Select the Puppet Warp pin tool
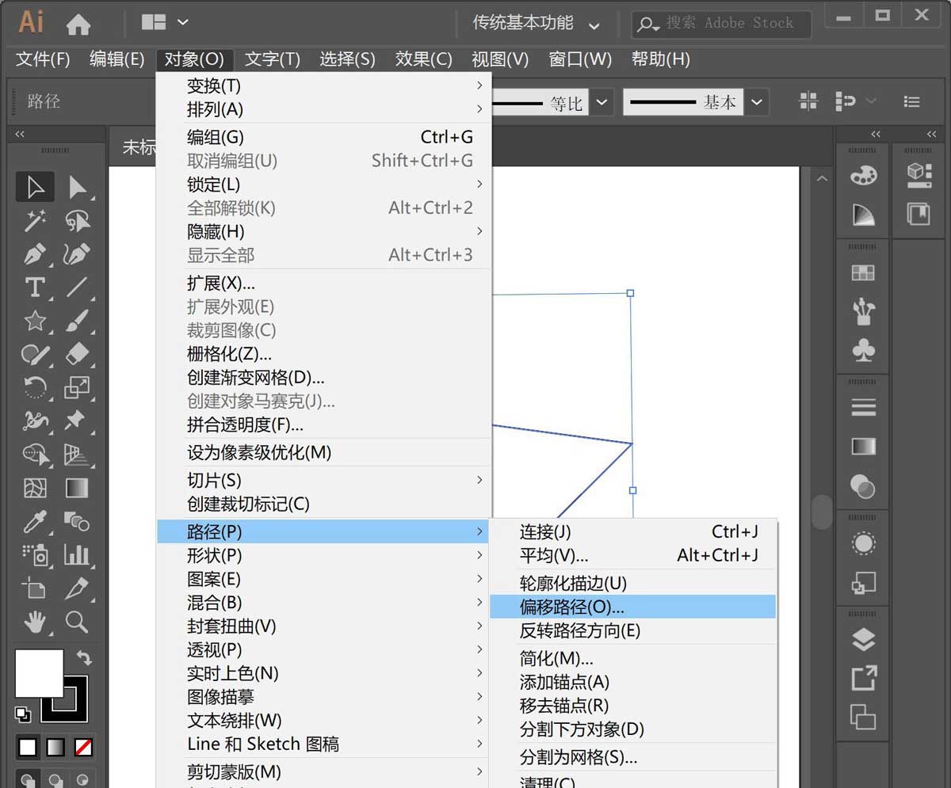951x788 pixels. (x=77, y=421)
